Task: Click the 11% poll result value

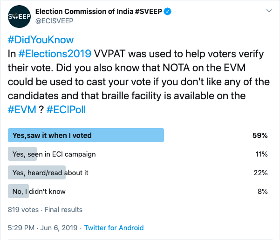Action: pos(261,154)
